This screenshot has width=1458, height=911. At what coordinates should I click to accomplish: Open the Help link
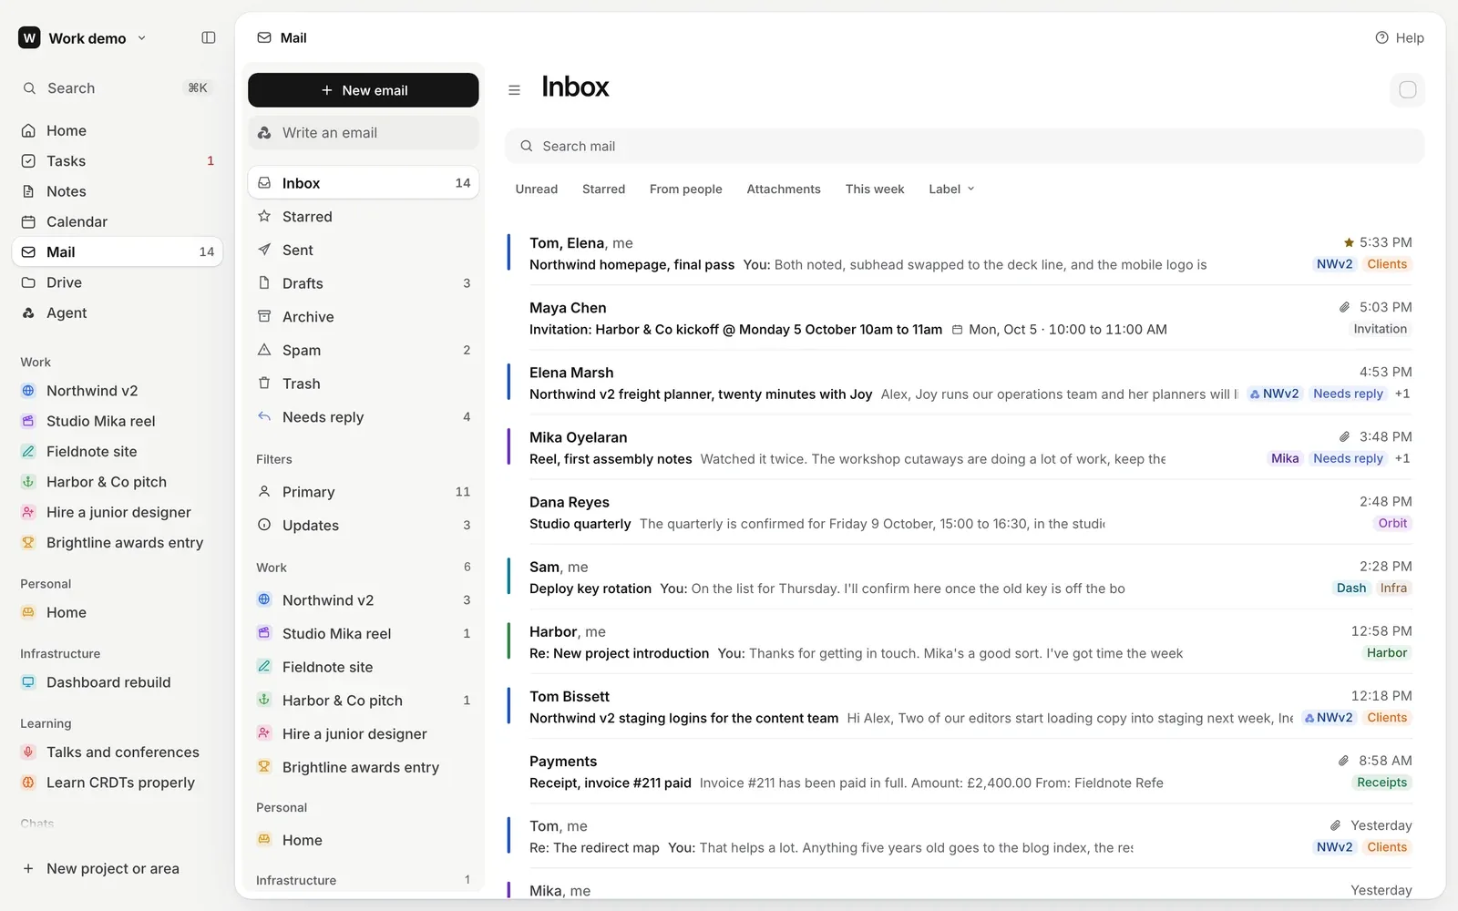pos(1400,38)
